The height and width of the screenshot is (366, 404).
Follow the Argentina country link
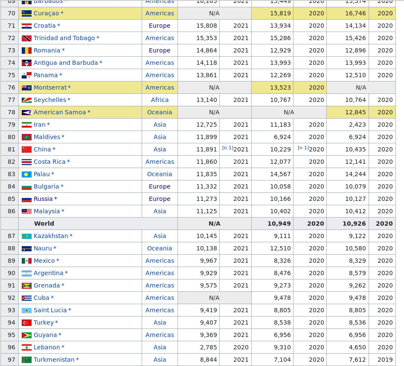click(49, 273)
